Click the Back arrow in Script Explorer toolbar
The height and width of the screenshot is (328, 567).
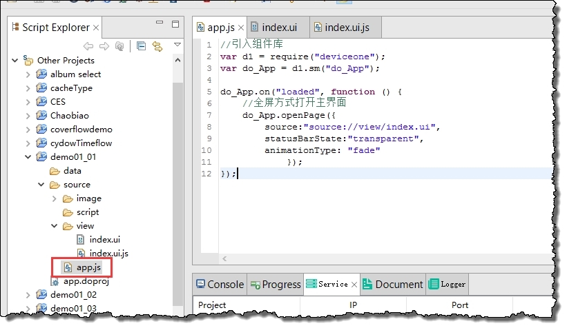coord(88,46)
